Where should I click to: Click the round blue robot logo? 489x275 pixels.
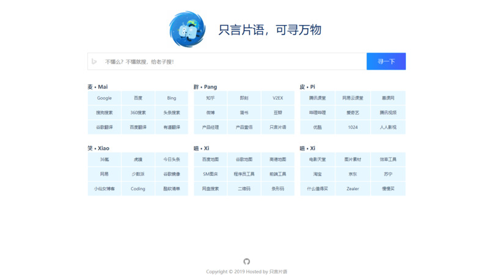[187, 29]
